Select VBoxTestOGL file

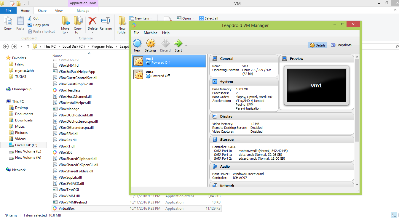pyautogui.click(x=69, y=190)
